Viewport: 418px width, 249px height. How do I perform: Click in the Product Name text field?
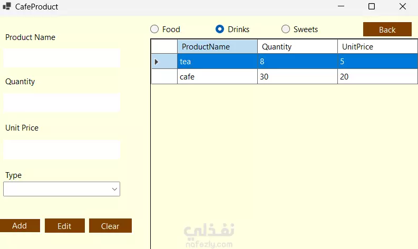tap(62, 58)
